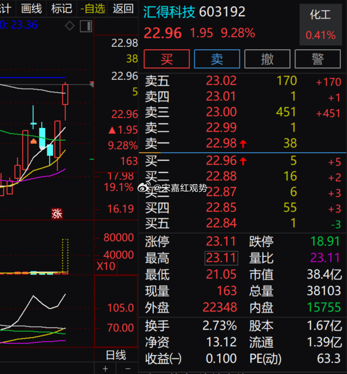Click 内盘 value 15755

(324, 307)
